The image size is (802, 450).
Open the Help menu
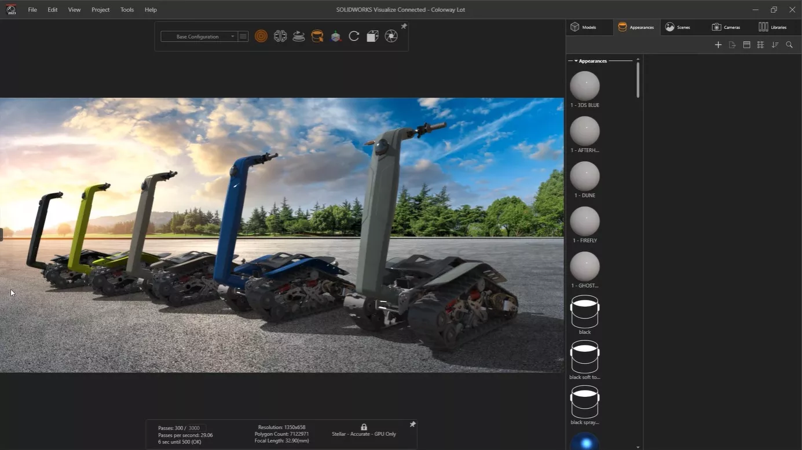[x=151, y=10]
